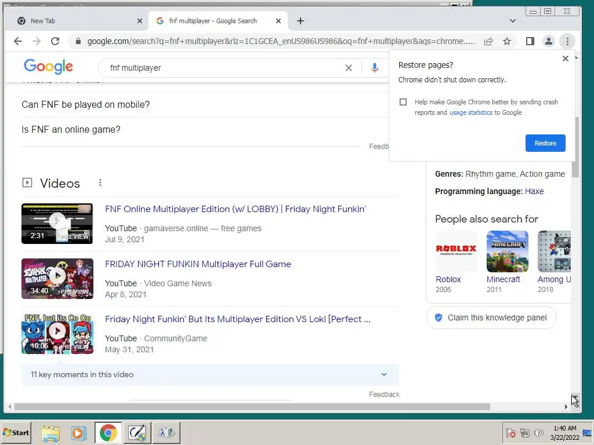The image size is (594, 445).
Task: Play the 34:40 video thumbnail
Action: 57,279
